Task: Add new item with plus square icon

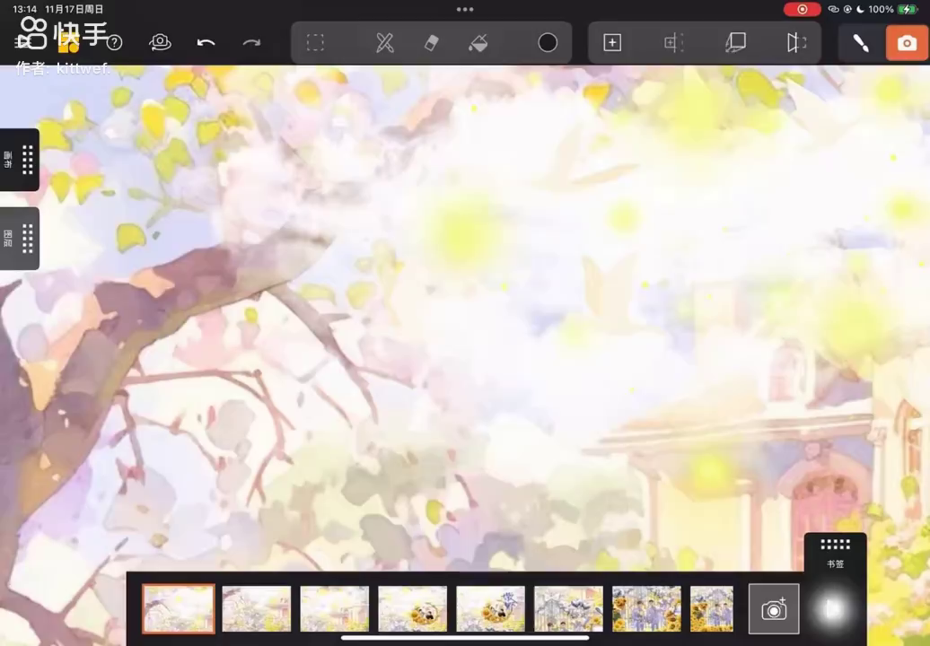Action: tap(612, 43)
